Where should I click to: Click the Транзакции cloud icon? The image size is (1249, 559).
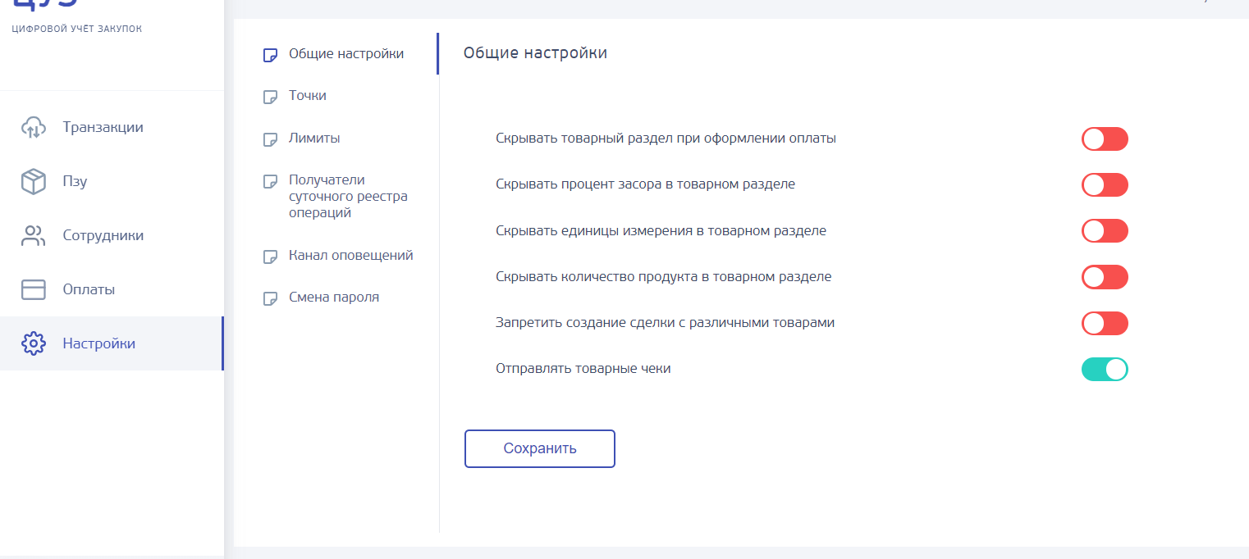pyautogui.click(x=33, y=128)
